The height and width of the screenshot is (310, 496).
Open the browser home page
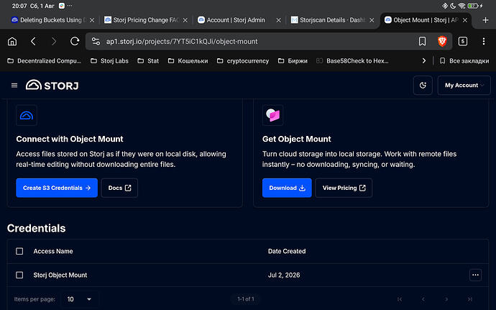(12, 42)
